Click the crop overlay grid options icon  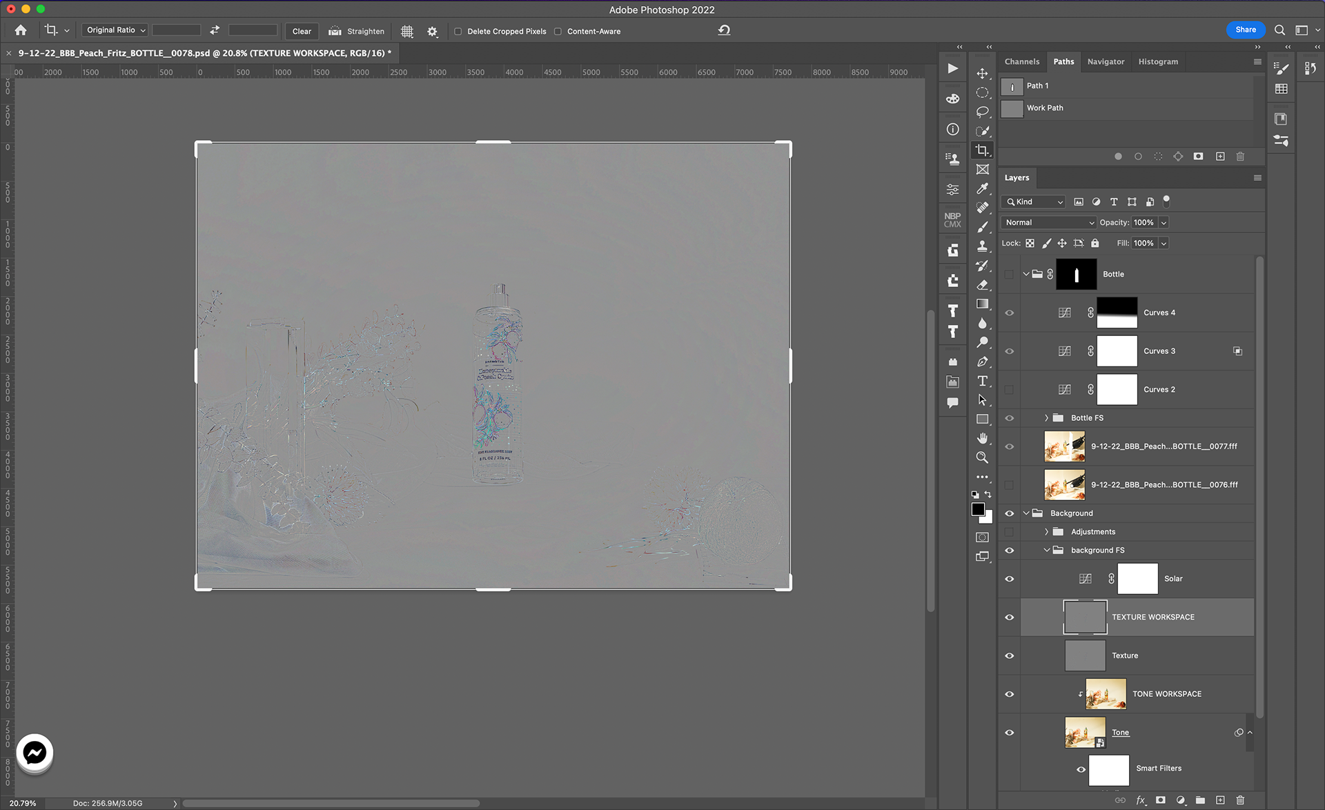pos(407,31)
